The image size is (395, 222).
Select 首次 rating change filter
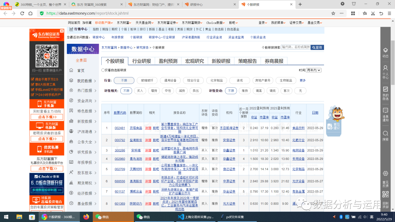(x=286, y=91)
